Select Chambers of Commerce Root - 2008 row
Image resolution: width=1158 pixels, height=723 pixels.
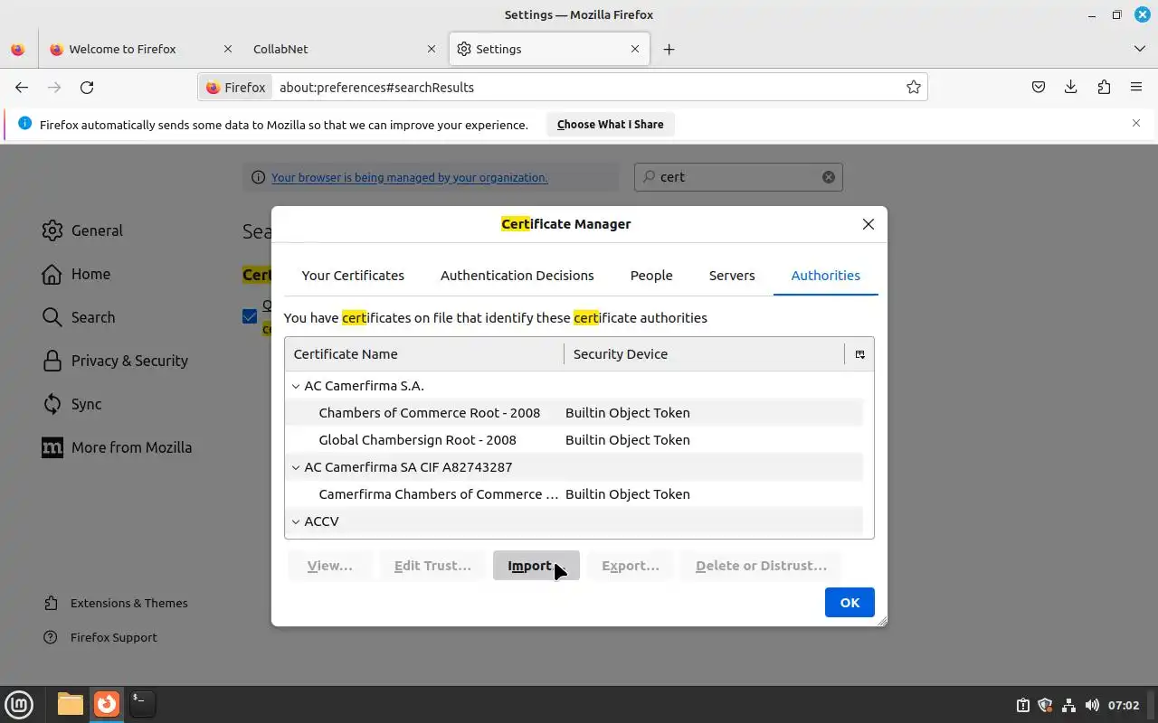click(574, 413)
